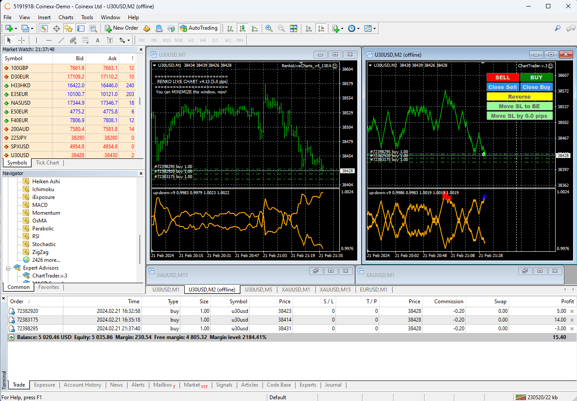
Task: Click the yellow Reverse button
Action: [x=519, y=97]
